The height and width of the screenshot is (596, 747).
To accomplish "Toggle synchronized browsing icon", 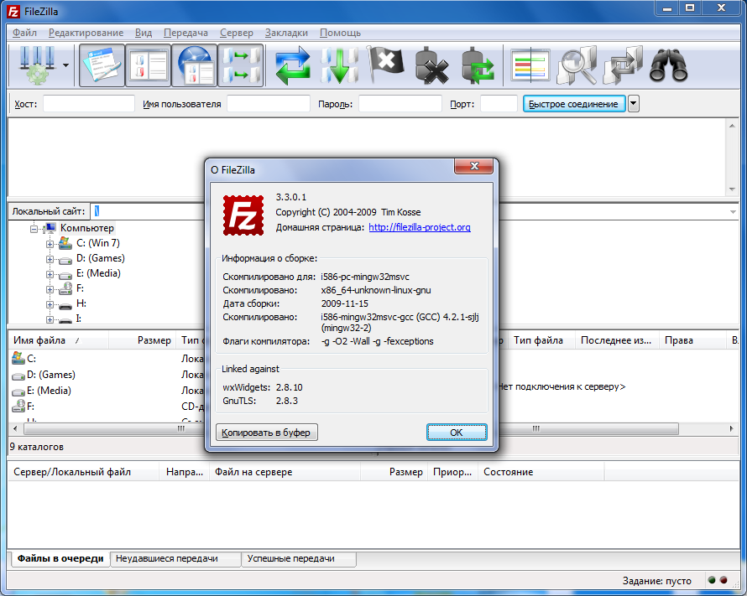I will coord(623,65).
